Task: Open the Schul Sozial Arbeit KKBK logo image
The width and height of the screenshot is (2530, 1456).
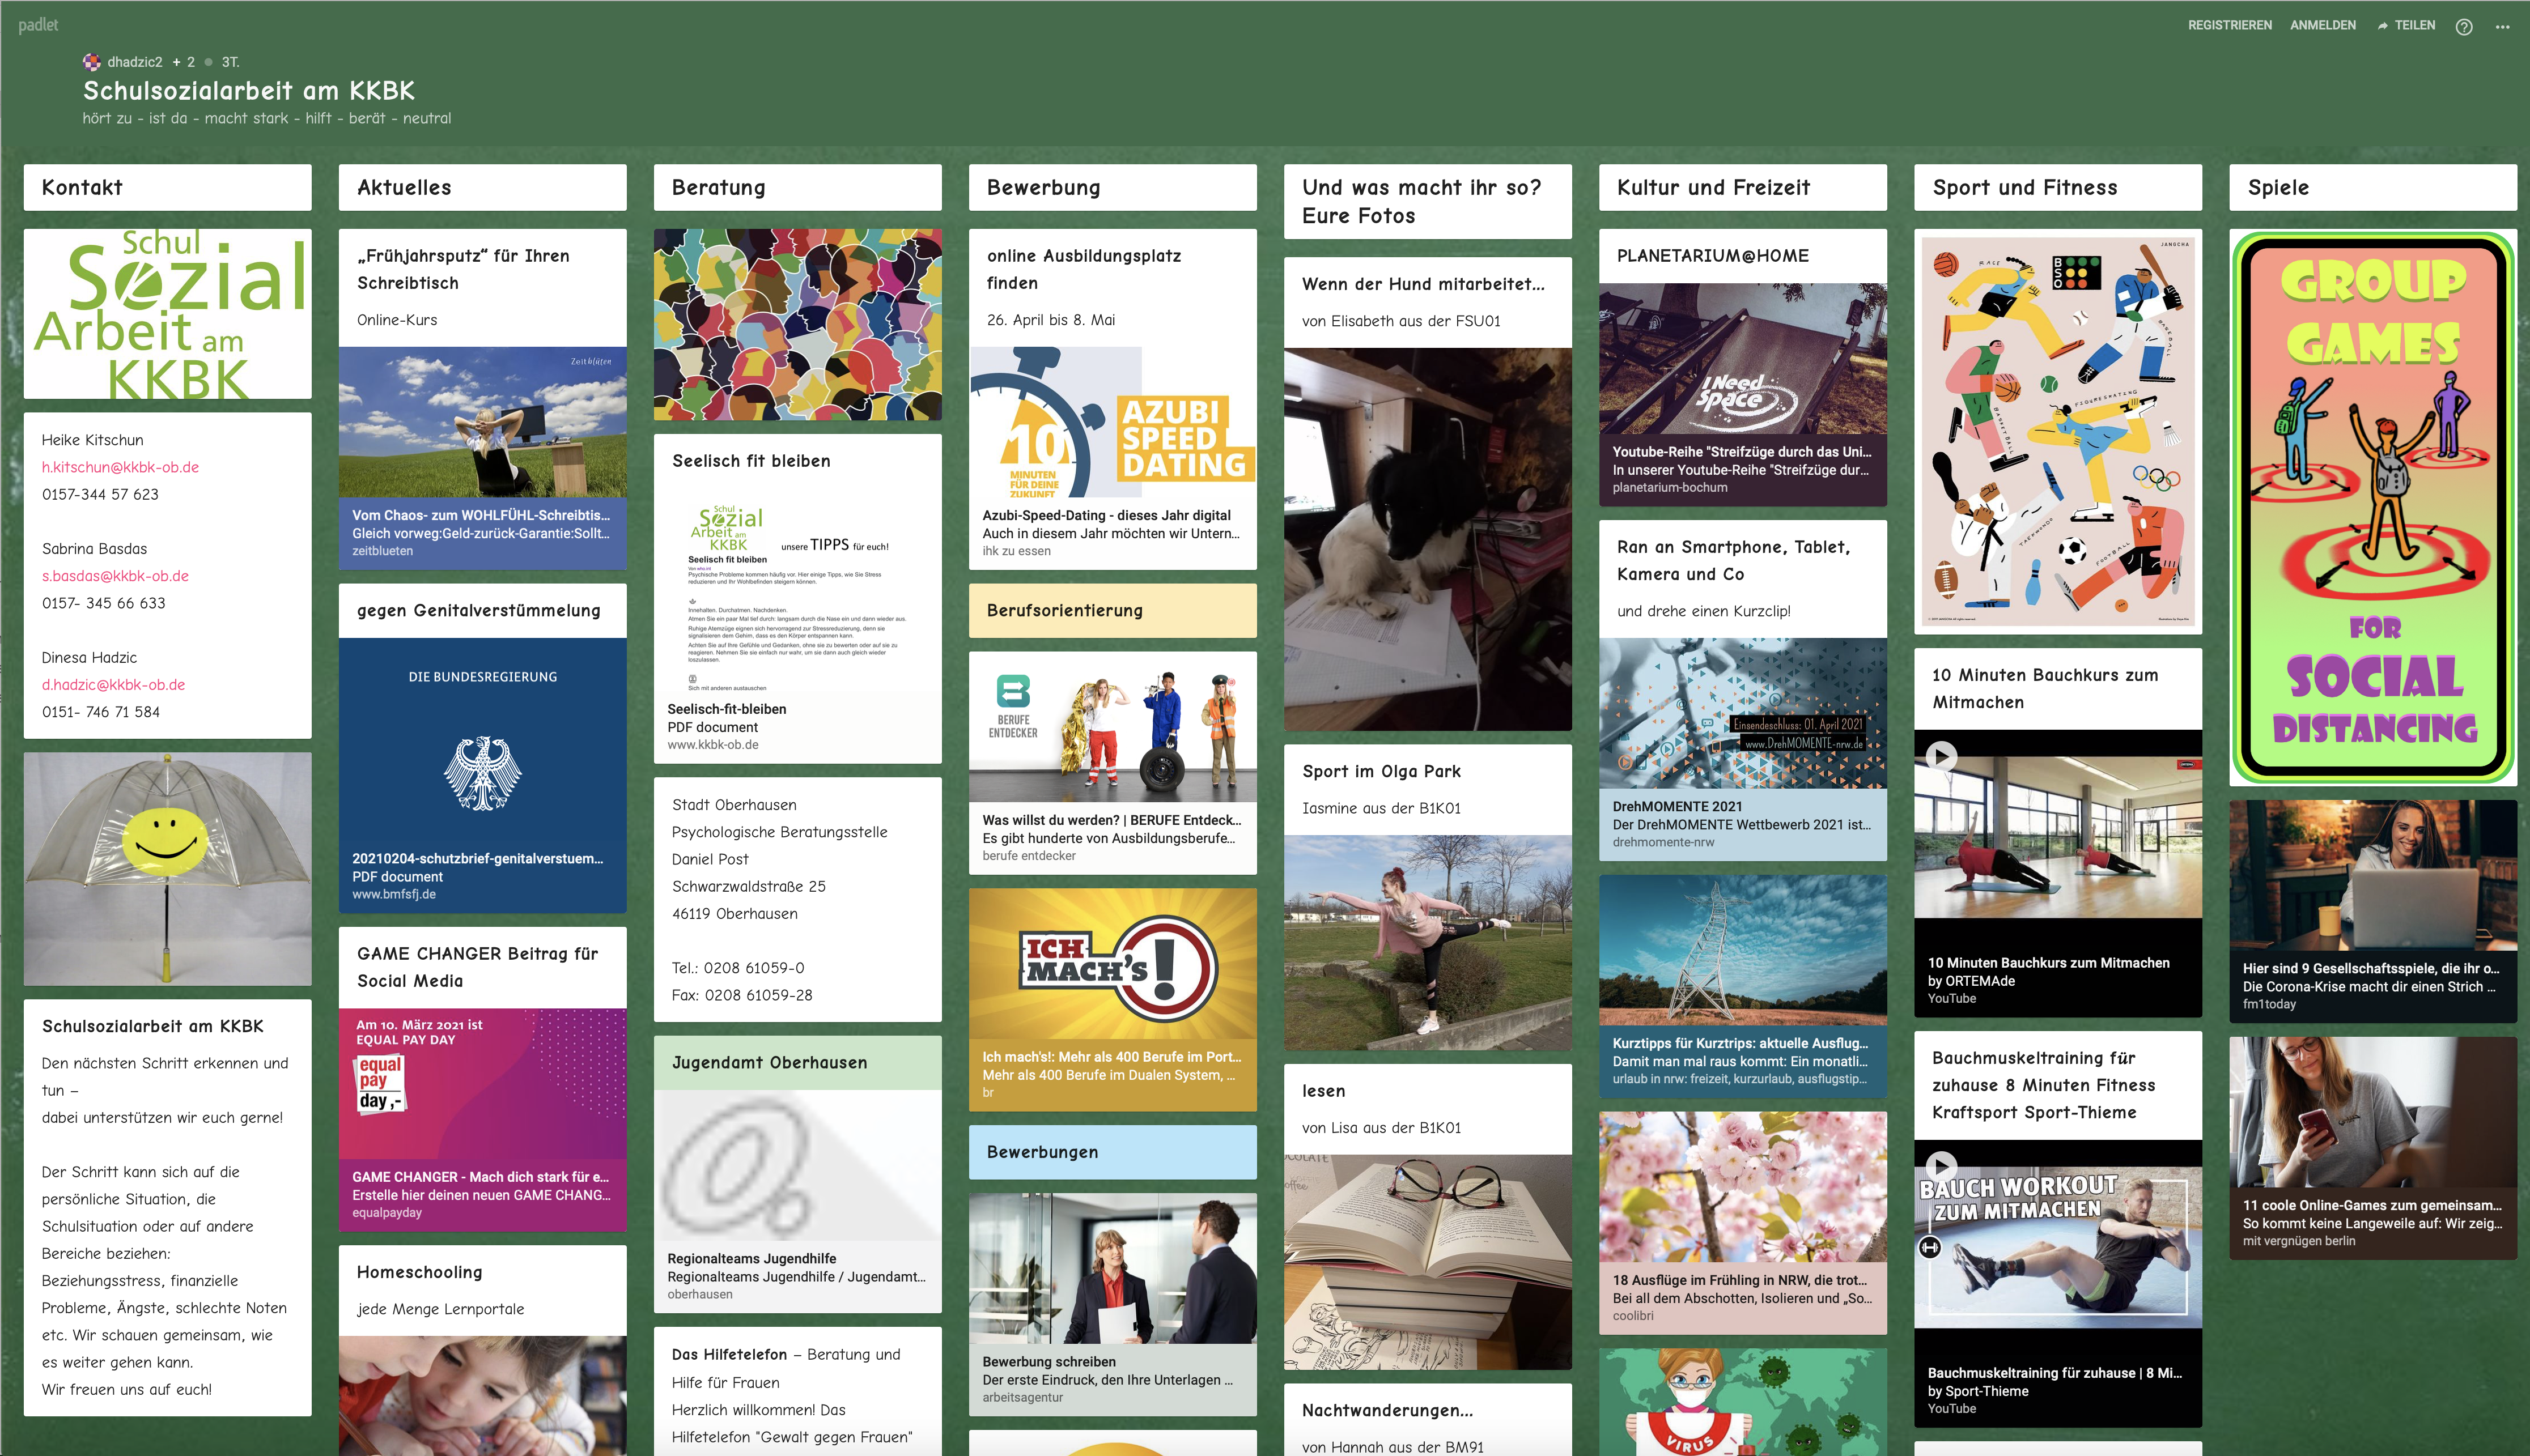Action: 168,314
